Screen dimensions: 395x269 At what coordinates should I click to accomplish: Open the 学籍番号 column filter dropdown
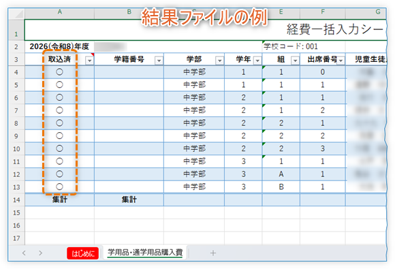(159, 61)
